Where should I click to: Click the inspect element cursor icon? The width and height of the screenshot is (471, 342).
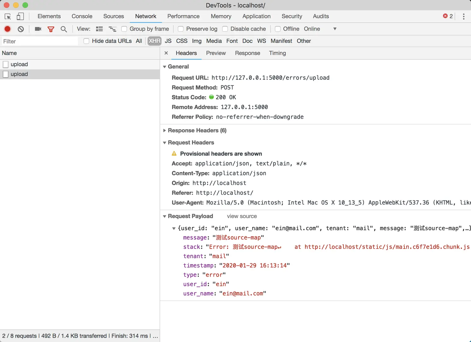pos(8,16)
